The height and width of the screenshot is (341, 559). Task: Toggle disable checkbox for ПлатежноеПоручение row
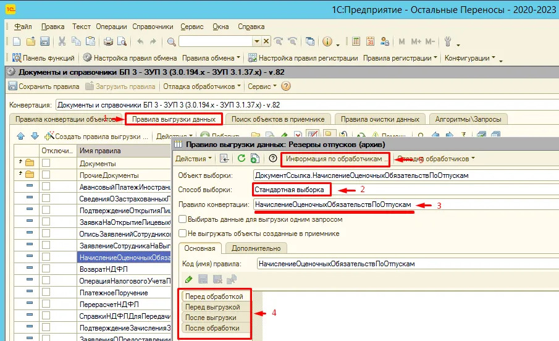click(46, 292)
